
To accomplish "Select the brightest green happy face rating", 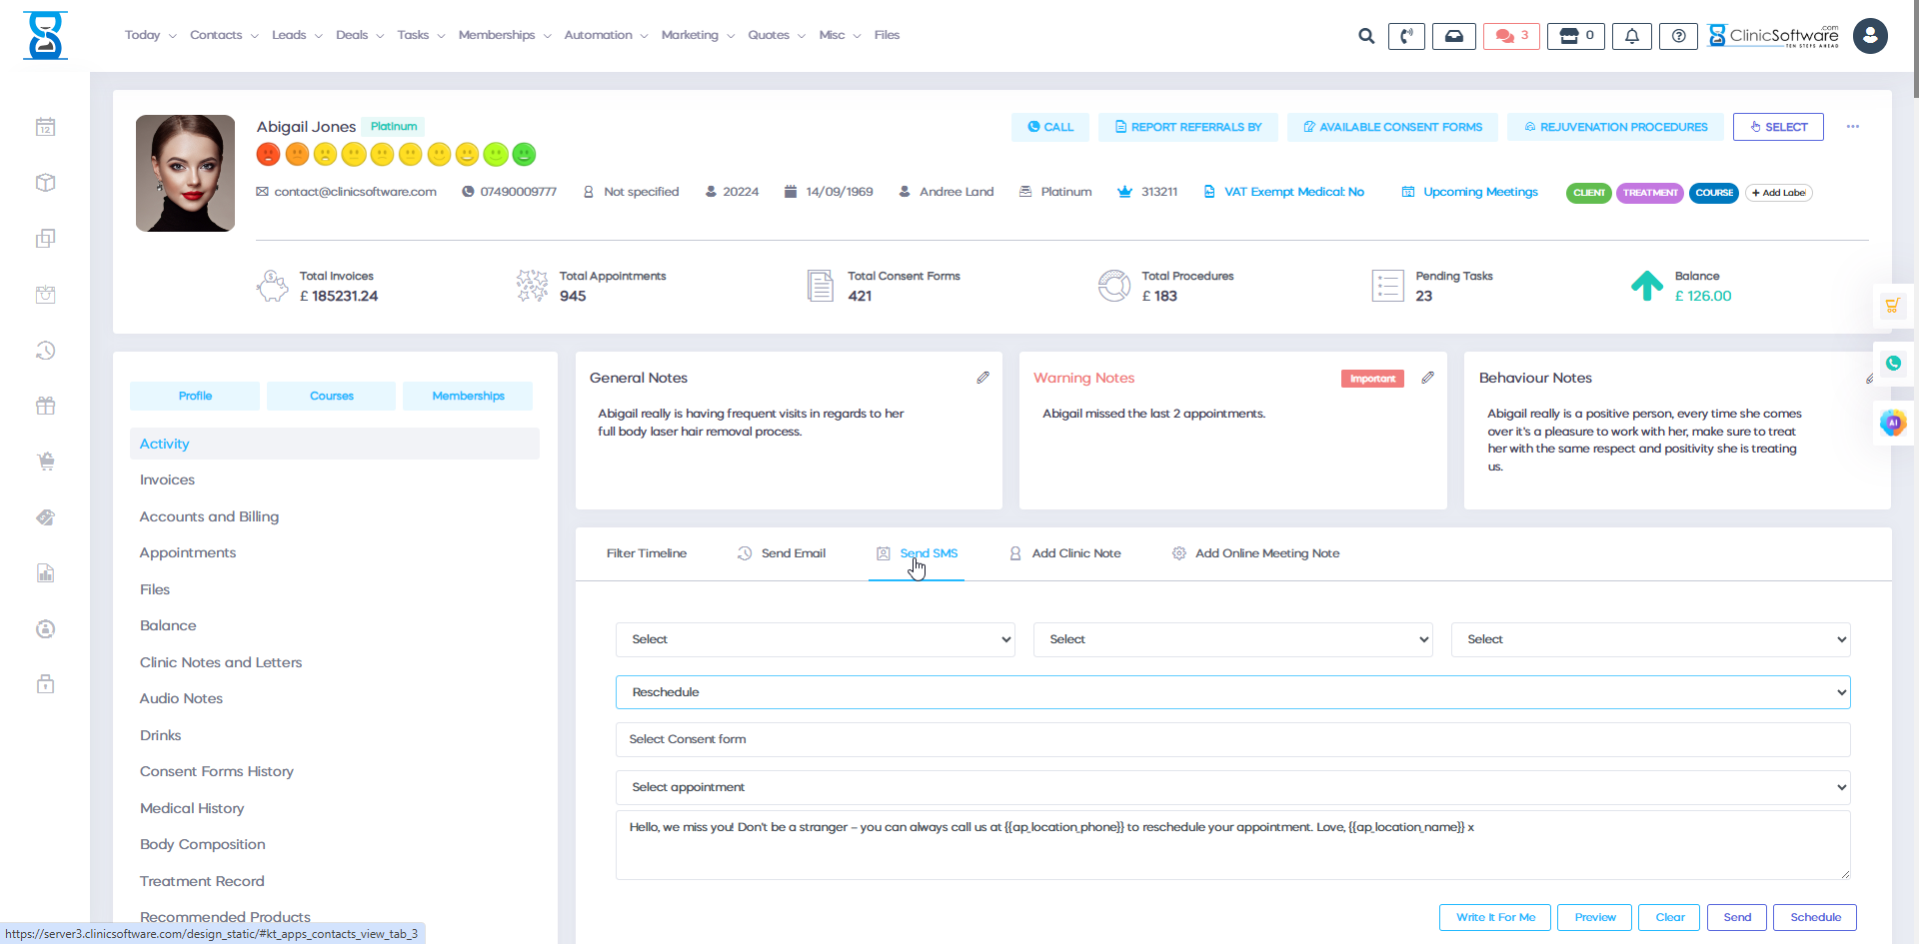I will 524,154.
